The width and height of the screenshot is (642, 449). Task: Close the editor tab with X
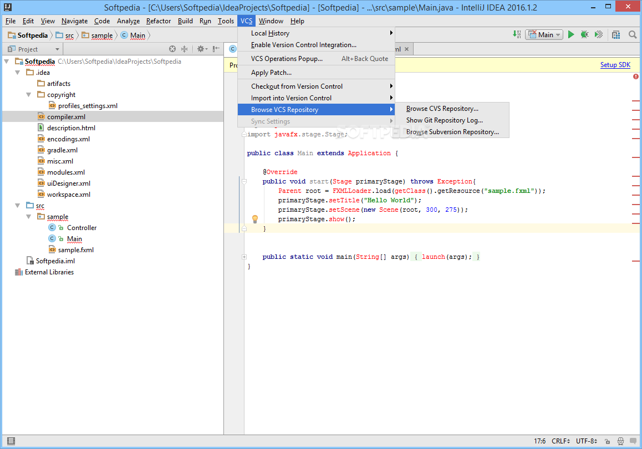point(406,49)
